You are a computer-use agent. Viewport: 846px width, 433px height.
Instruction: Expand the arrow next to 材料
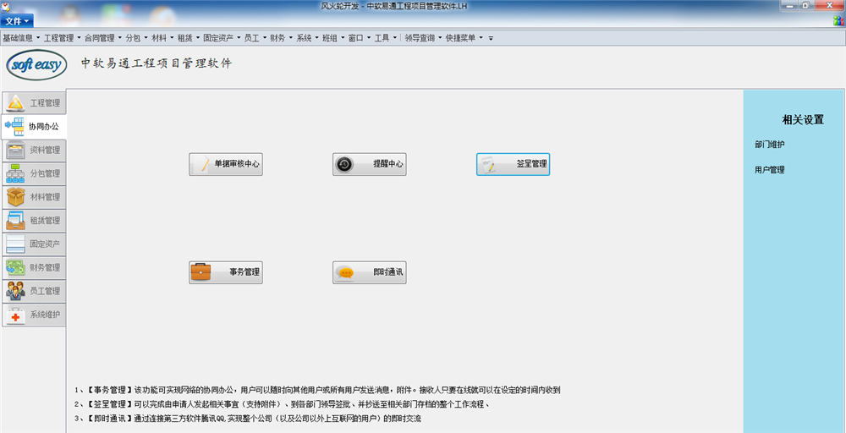pos(172,38)
